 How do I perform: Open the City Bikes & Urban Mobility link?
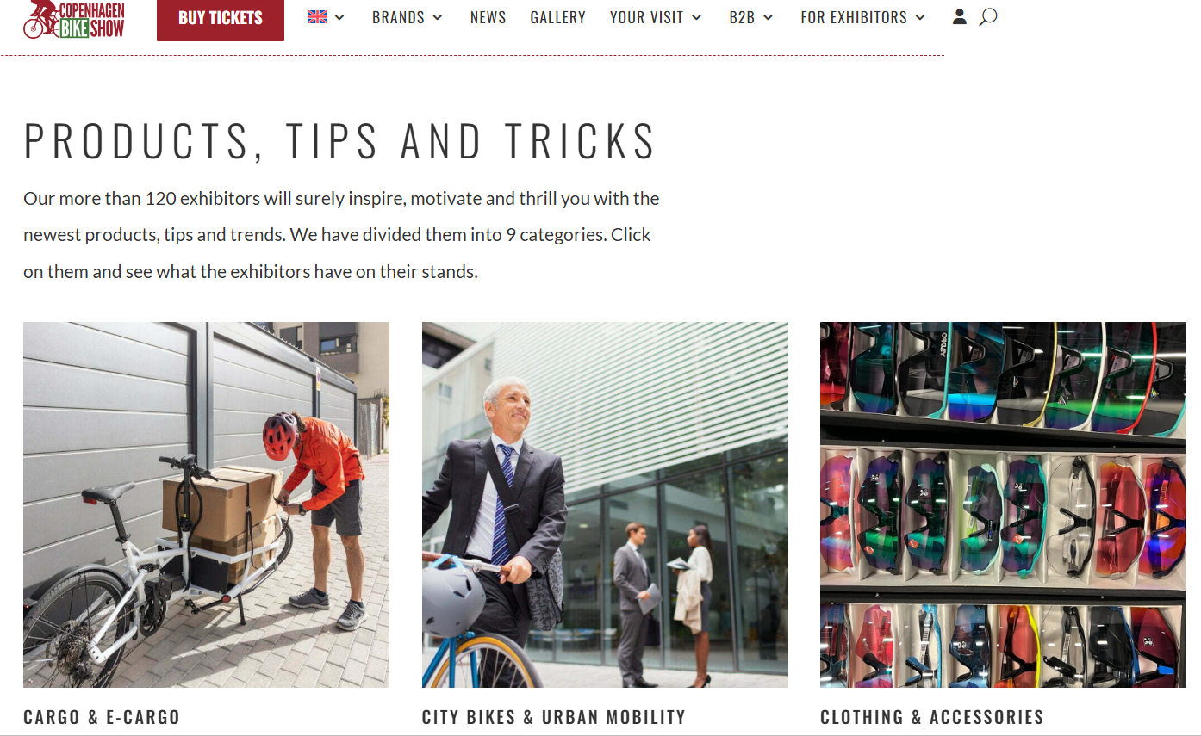point(554,717)
